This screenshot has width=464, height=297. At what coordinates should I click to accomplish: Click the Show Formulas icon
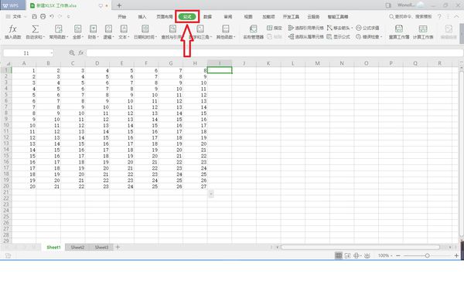coord(329,36)
